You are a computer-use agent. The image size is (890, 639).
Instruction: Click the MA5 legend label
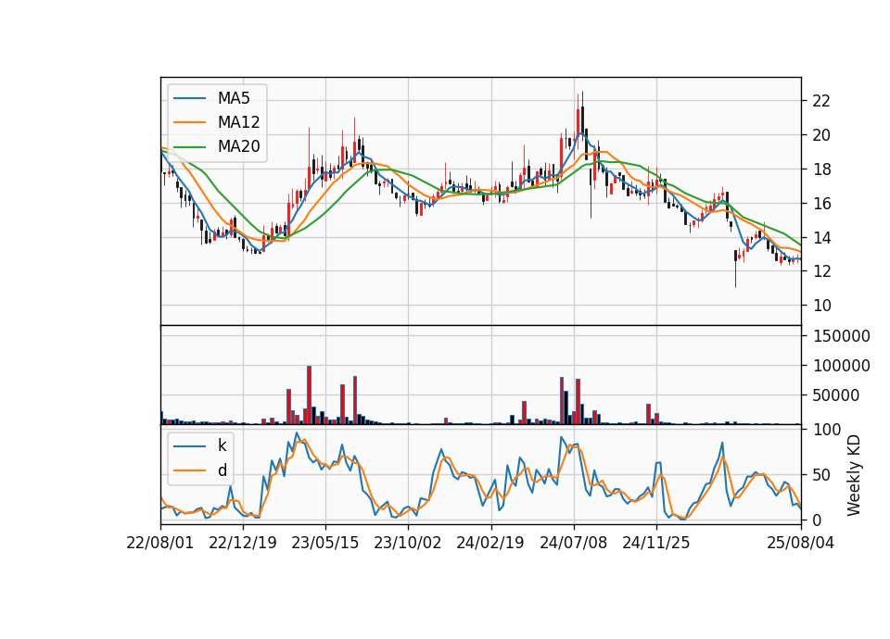coord(234,98)
